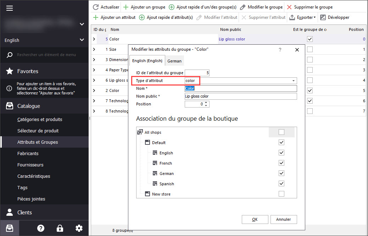The height and width of the screenshot is (236, 368).
Task: Click the Nom public input field
Action: click(241, 96)
